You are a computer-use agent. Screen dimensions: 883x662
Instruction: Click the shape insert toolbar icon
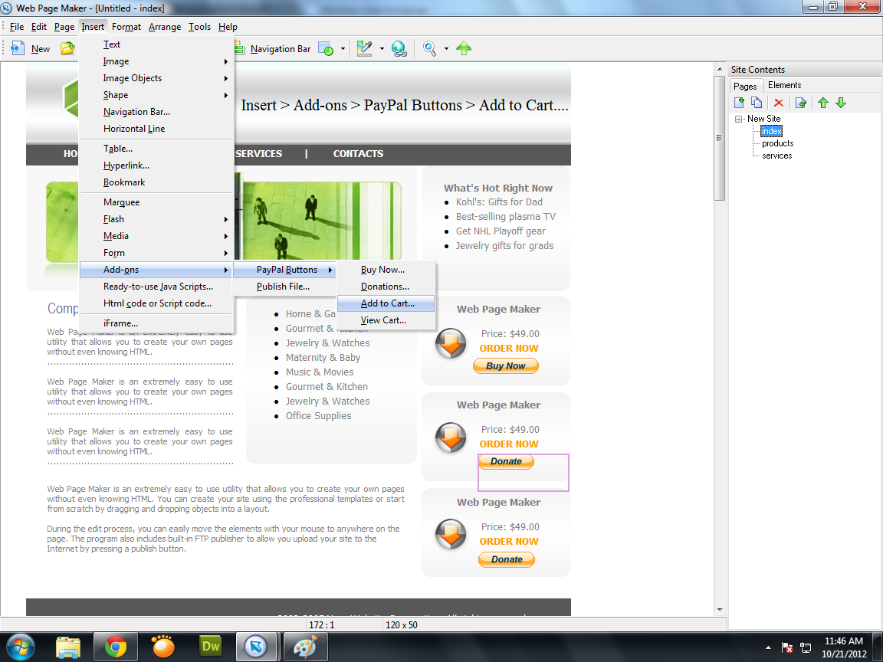point(326,49)
